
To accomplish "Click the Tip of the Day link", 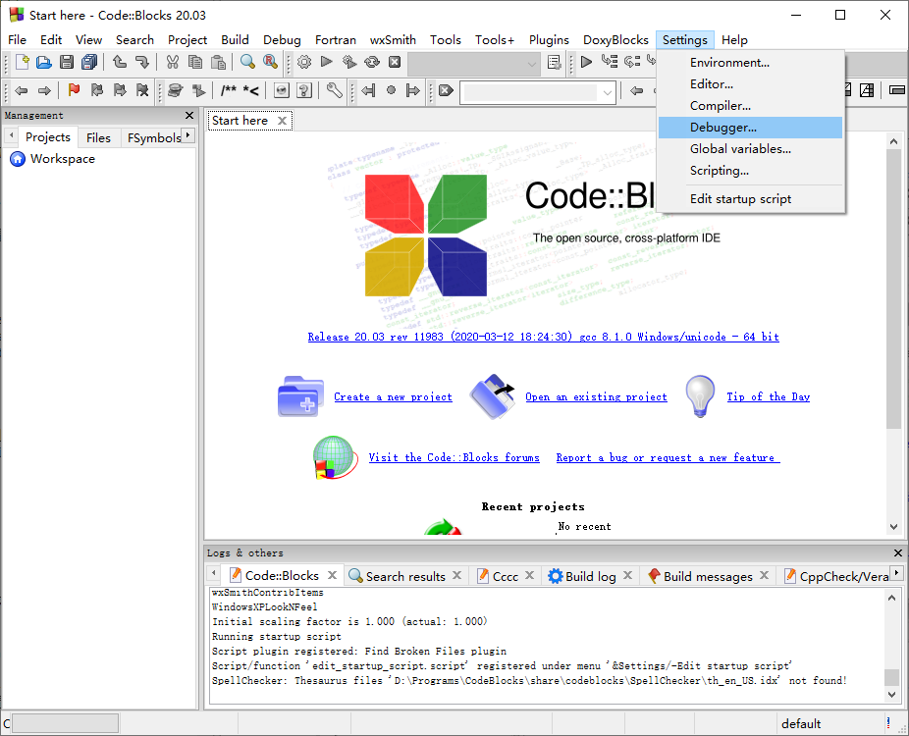I will [768, 397].
